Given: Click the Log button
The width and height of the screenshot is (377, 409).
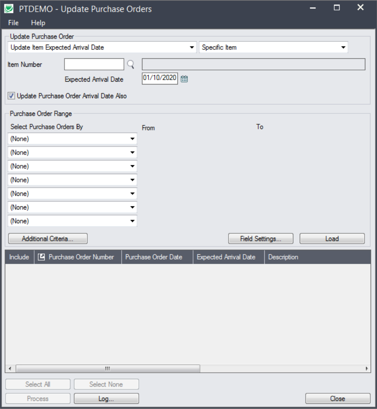Looking at the screenshot, I should pos(106,399).
